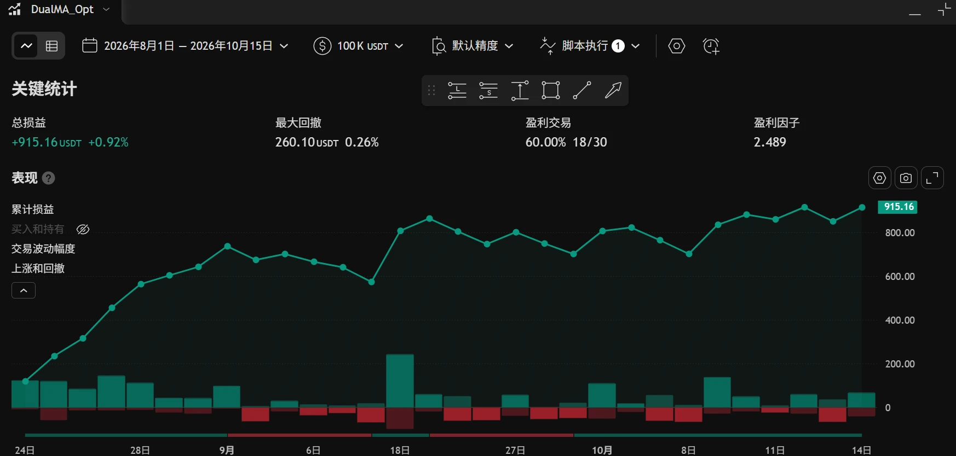Click the last equity curve data point
The image size is (956, 456).
pos(862,207)
